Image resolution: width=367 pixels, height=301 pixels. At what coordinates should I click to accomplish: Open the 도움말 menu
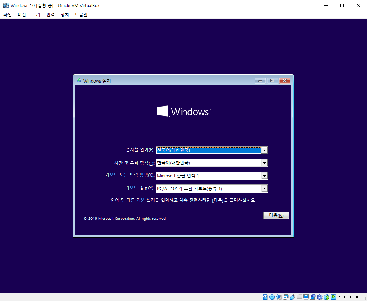[81, 15]
